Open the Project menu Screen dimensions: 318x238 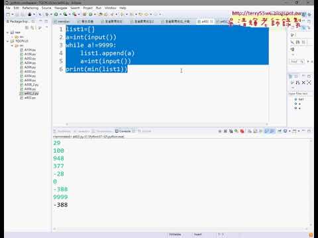pos(88,8)
